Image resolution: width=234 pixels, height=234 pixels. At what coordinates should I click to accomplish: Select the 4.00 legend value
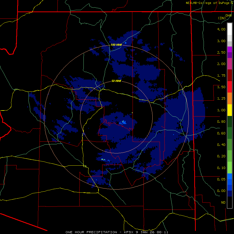tap(221, 29)
